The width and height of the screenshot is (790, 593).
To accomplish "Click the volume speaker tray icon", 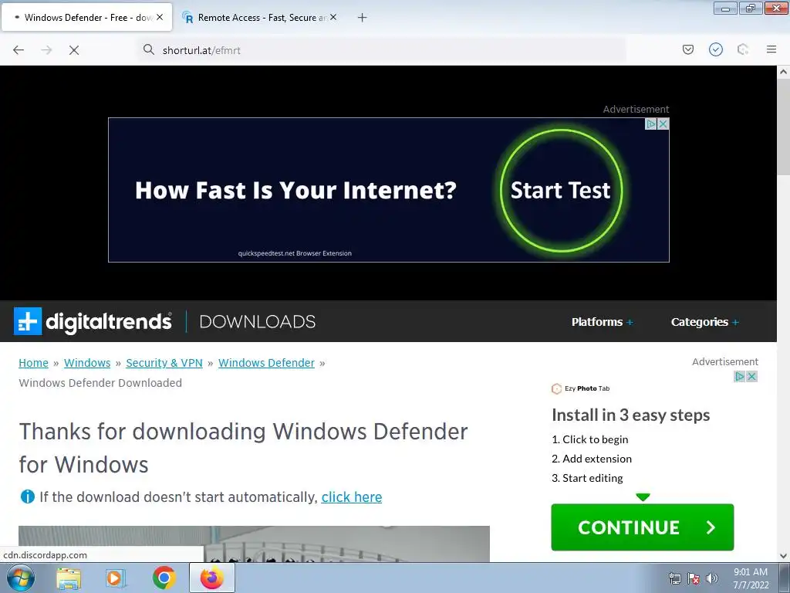I will (712, 578).
